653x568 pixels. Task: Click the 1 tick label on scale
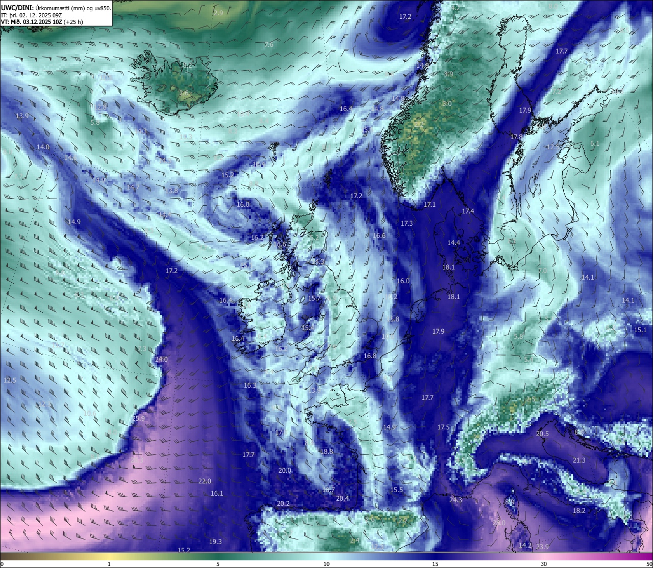[109, 564]
